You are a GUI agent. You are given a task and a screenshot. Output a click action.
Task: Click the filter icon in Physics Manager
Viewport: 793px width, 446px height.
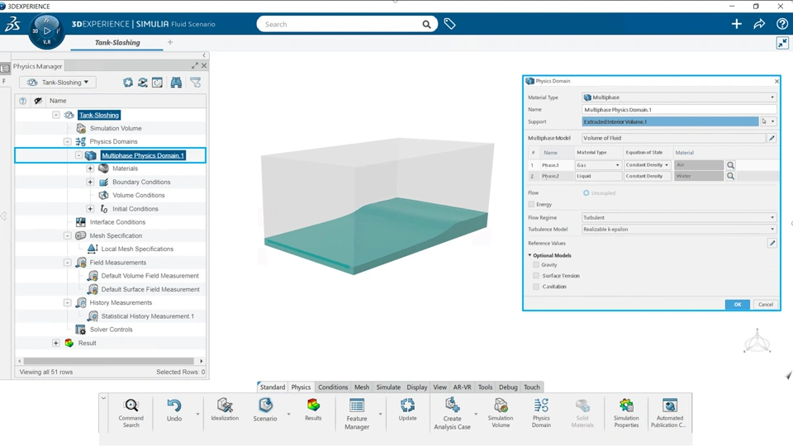[x=195, y=83]
